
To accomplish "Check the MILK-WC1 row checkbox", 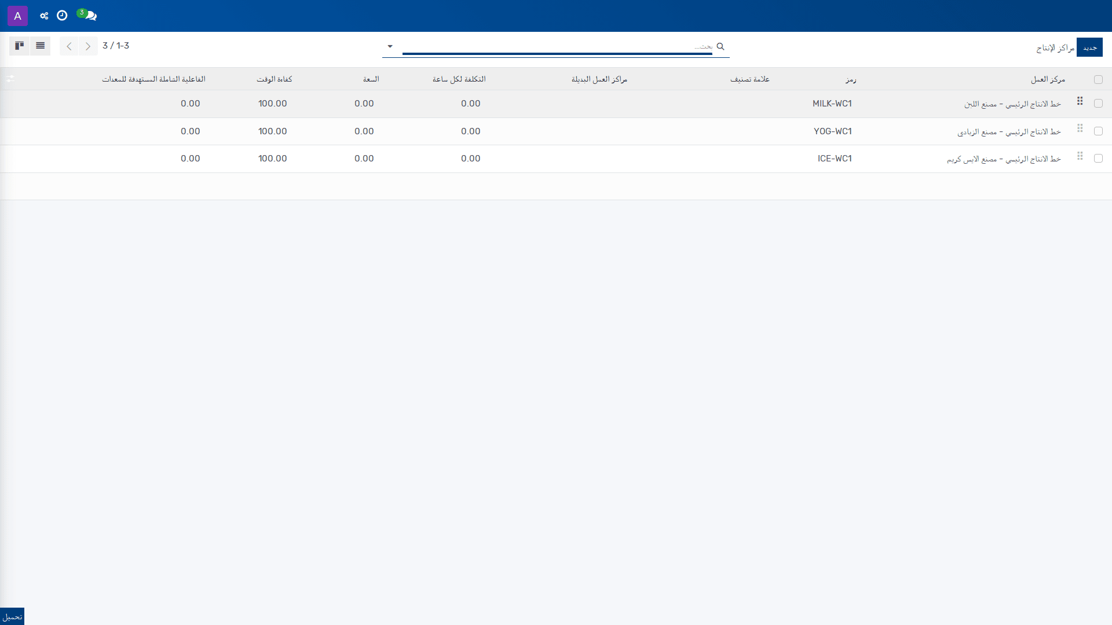I will pyautogui.click(x=1098, y=103).
